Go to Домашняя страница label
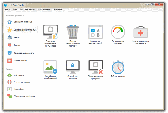Screen dimensions: 168x113 (x=23, y=22)
